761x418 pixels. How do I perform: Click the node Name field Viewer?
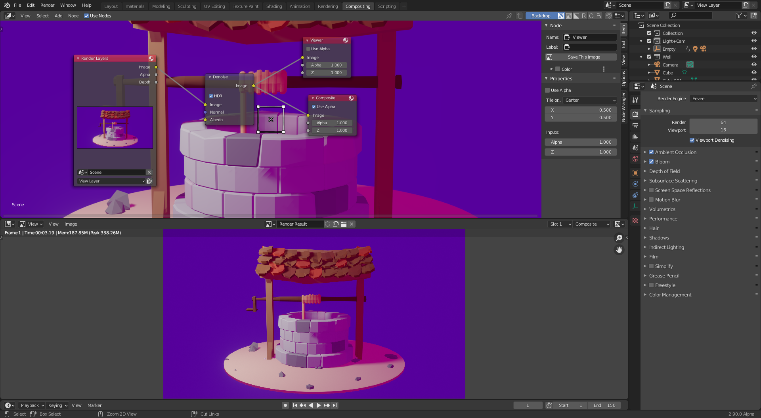coord(589,37)
